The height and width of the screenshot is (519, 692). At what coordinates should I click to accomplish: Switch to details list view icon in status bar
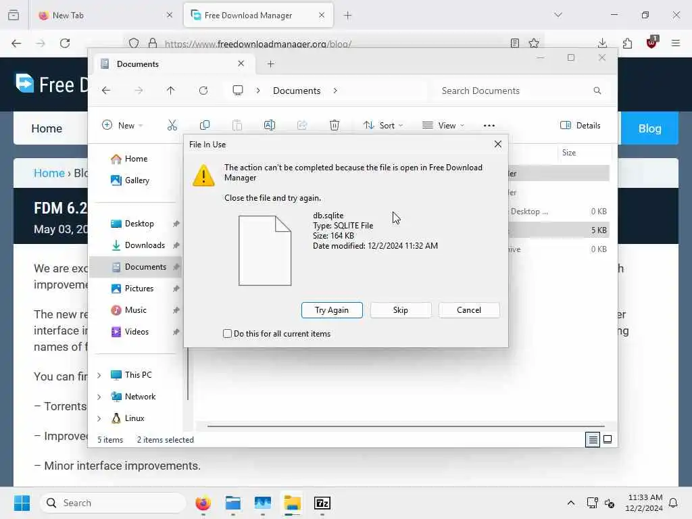point(593,439)
